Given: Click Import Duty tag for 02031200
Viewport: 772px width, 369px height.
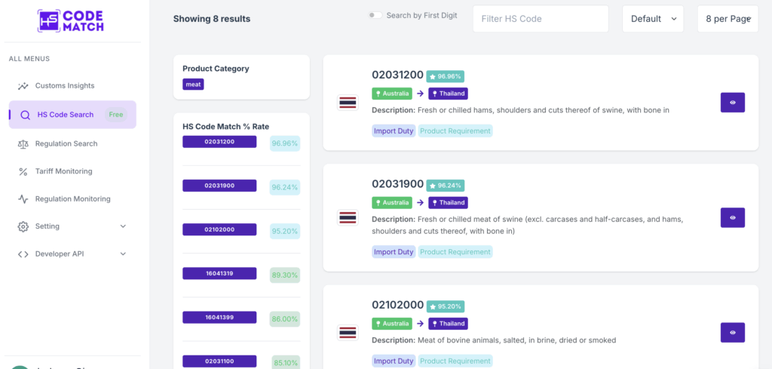Looking at the screenshot, I should pos(394,131).
